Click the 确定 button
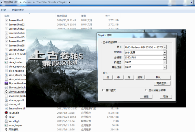195x132 pixels. point(146,96)
